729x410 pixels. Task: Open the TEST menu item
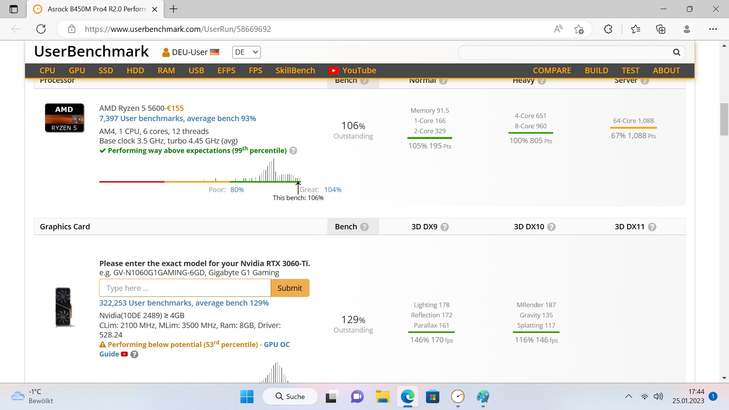pyautogui.click(x=630, y=70)
